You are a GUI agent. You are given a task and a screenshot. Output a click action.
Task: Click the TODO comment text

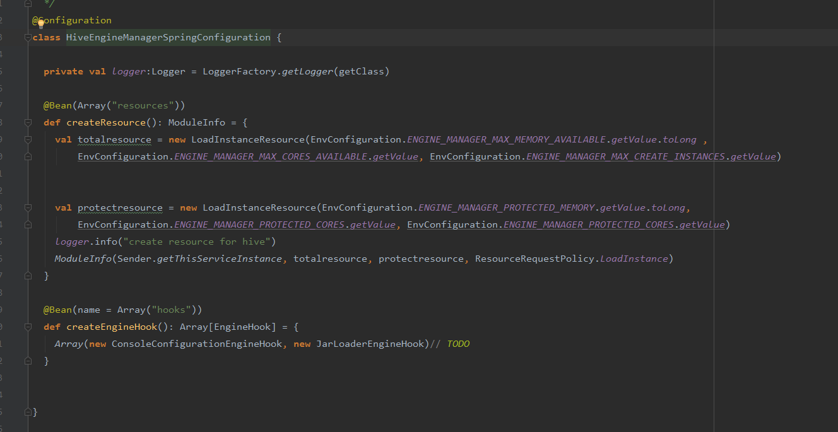[458, 344]
